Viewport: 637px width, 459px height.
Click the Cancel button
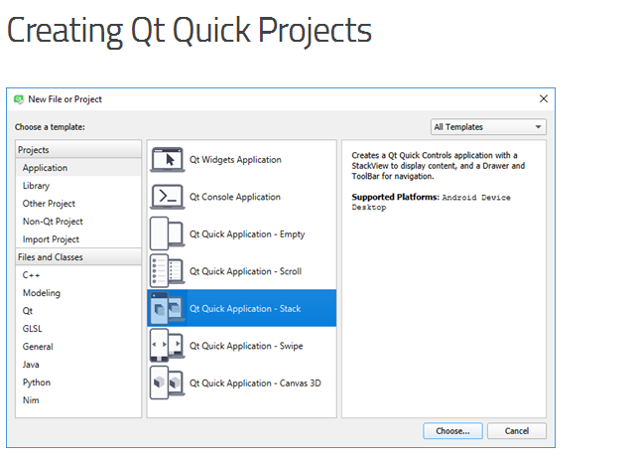(517, 431)
